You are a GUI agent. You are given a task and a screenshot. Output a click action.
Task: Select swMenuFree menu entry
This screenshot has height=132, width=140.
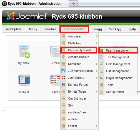(x=79, y=112)
